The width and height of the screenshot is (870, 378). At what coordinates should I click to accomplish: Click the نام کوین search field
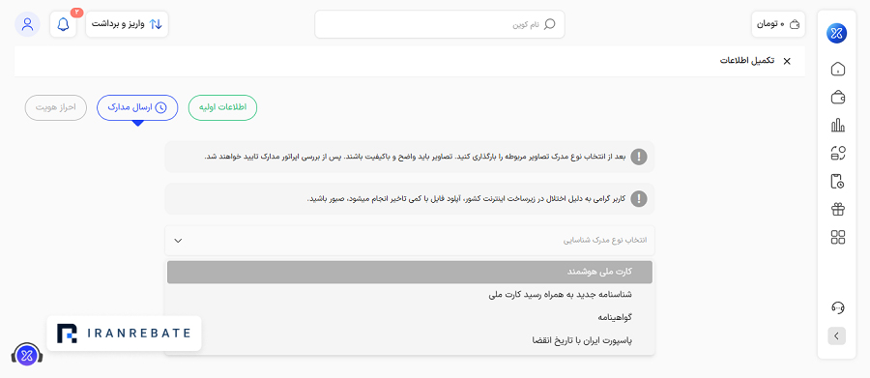click(440, 24)
